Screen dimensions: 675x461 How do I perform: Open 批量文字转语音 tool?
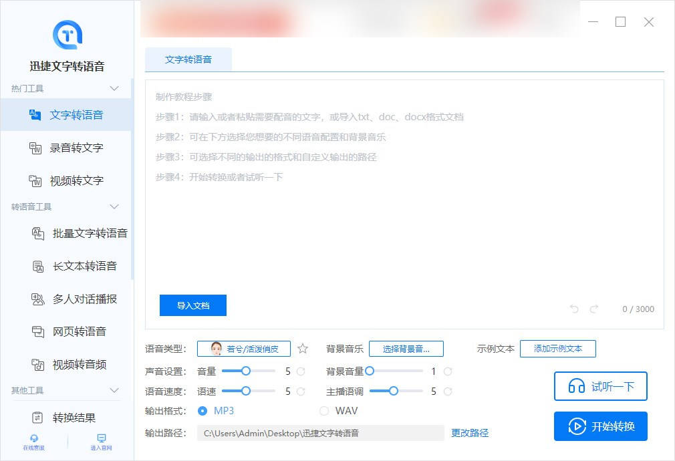tap(66, 233)
